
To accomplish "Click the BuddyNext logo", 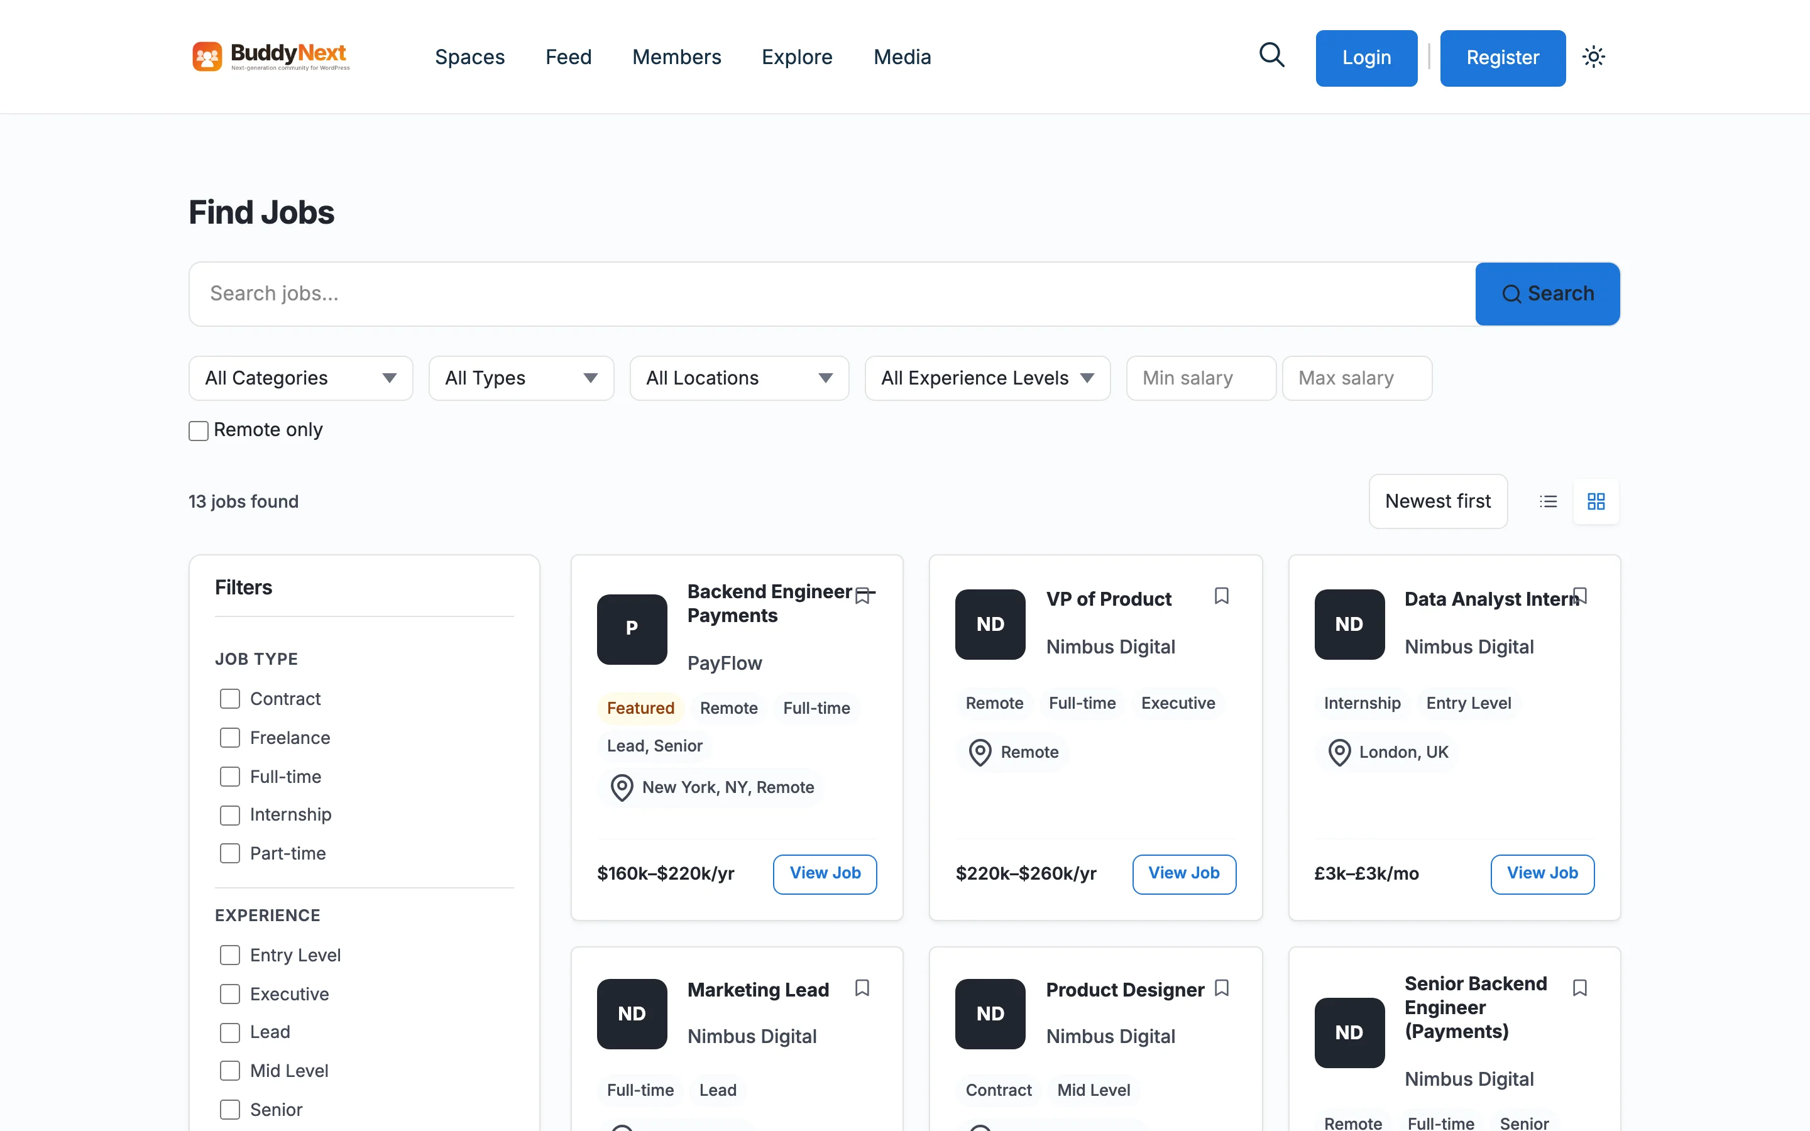I will (271, 56).
